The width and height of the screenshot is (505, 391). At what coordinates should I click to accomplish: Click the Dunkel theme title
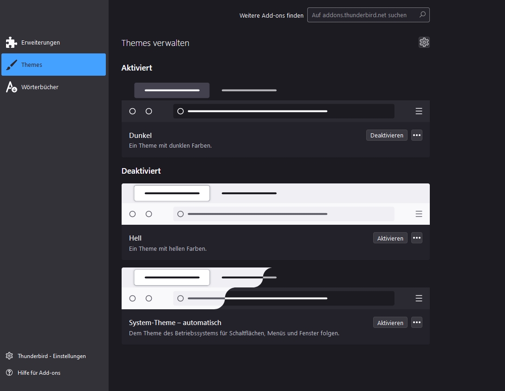pyautogui.click(x=140, y=136)
